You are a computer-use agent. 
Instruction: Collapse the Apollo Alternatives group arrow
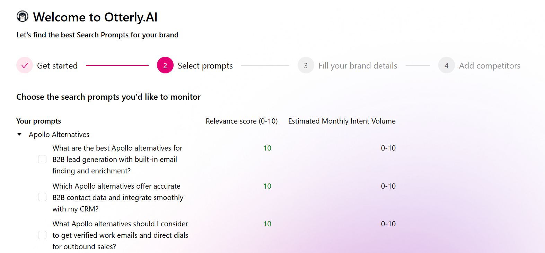20,134
